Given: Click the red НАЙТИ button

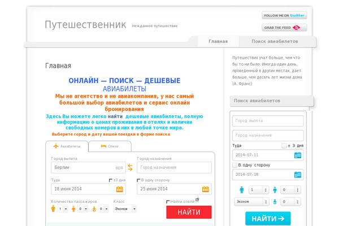Looking at the screenshot, I should coord(189,212).
